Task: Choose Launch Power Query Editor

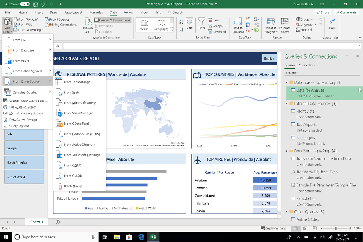Action: [x=28, y=101]
